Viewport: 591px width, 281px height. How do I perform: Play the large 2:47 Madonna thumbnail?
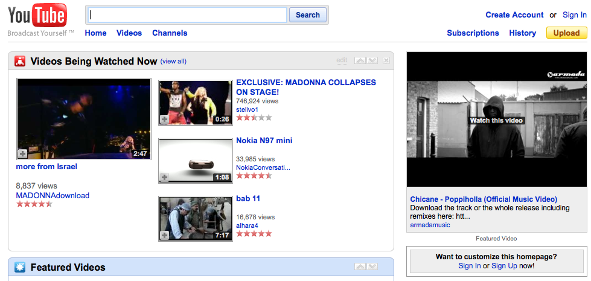click(x=84, y=119)
